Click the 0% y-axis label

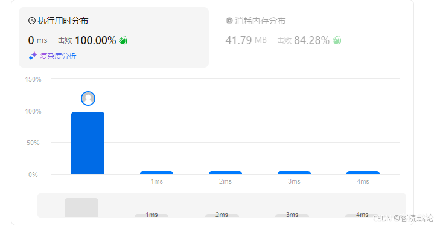[33, 175]
